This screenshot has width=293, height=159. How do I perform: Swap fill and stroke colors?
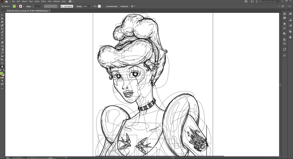pos(4,70)
